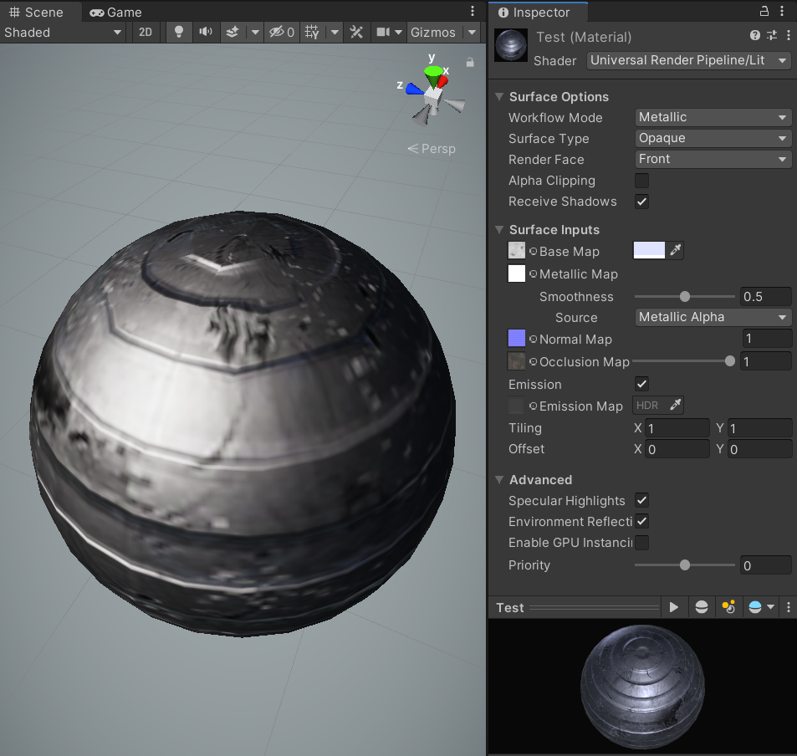Toggle scene lighting with the lightbulb icon
This screenshot has width=797, height=756.
(178, 32)
